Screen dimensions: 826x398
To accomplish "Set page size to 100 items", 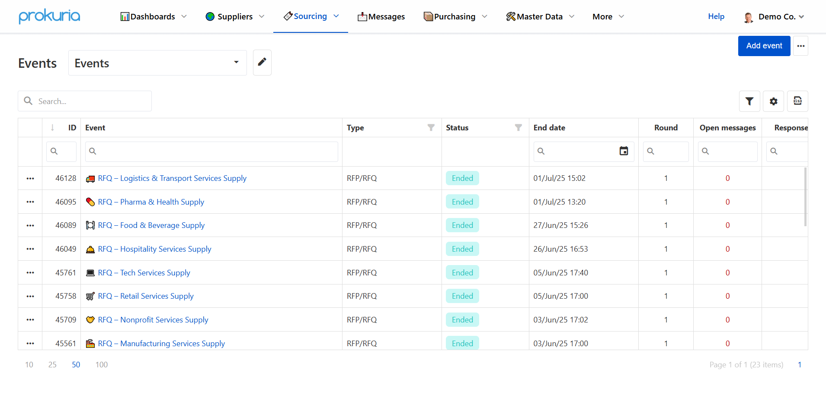I will [102, 365].
